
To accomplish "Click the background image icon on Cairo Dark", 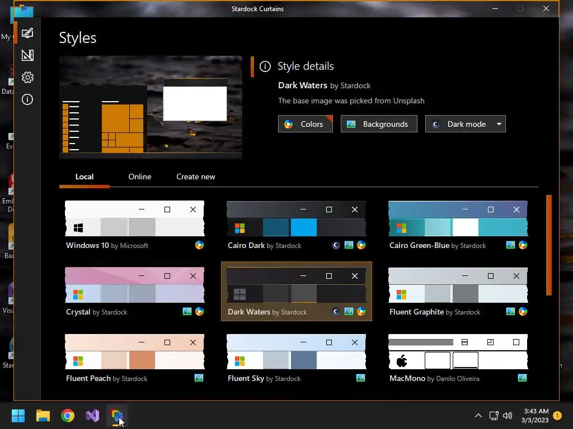I will click(349, 245).
